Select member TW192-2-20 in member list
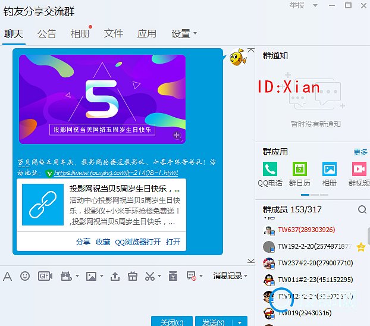Image resolution: width=370 pixels, height=326 pixels. [x=315, y=246]
